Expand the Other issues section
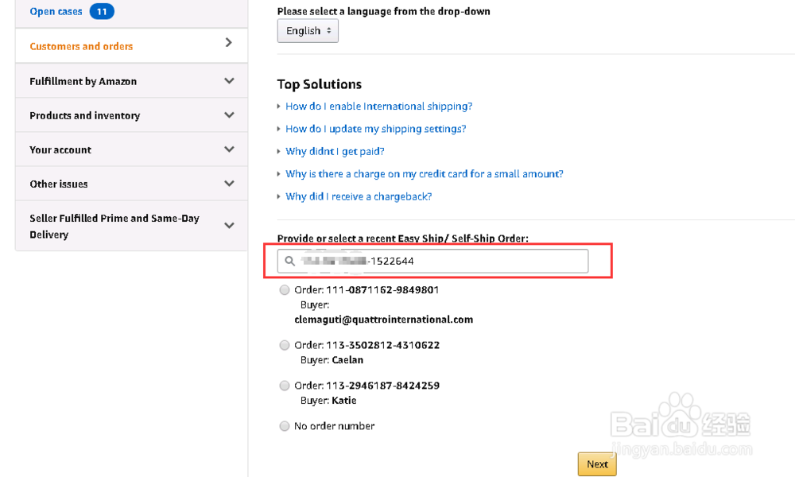The image size is (795, 477). point(229,184)
